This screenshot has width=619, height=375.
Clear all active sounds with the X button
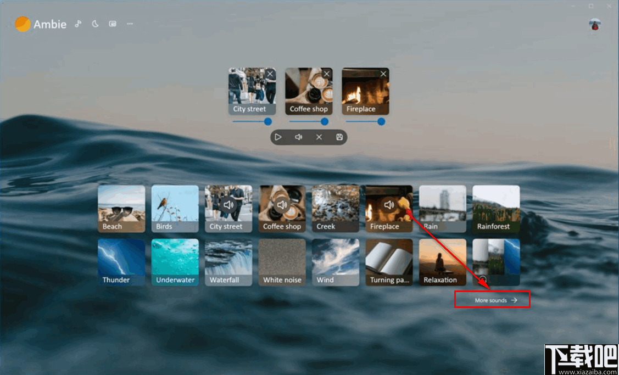pyautogui.click(x=319, y=137)
